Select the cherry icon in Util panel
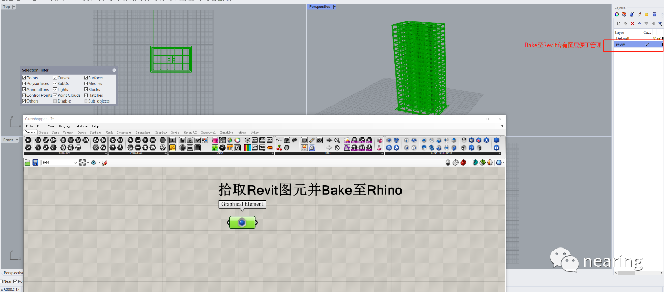The image size is (664, 292). pos(279,148)
